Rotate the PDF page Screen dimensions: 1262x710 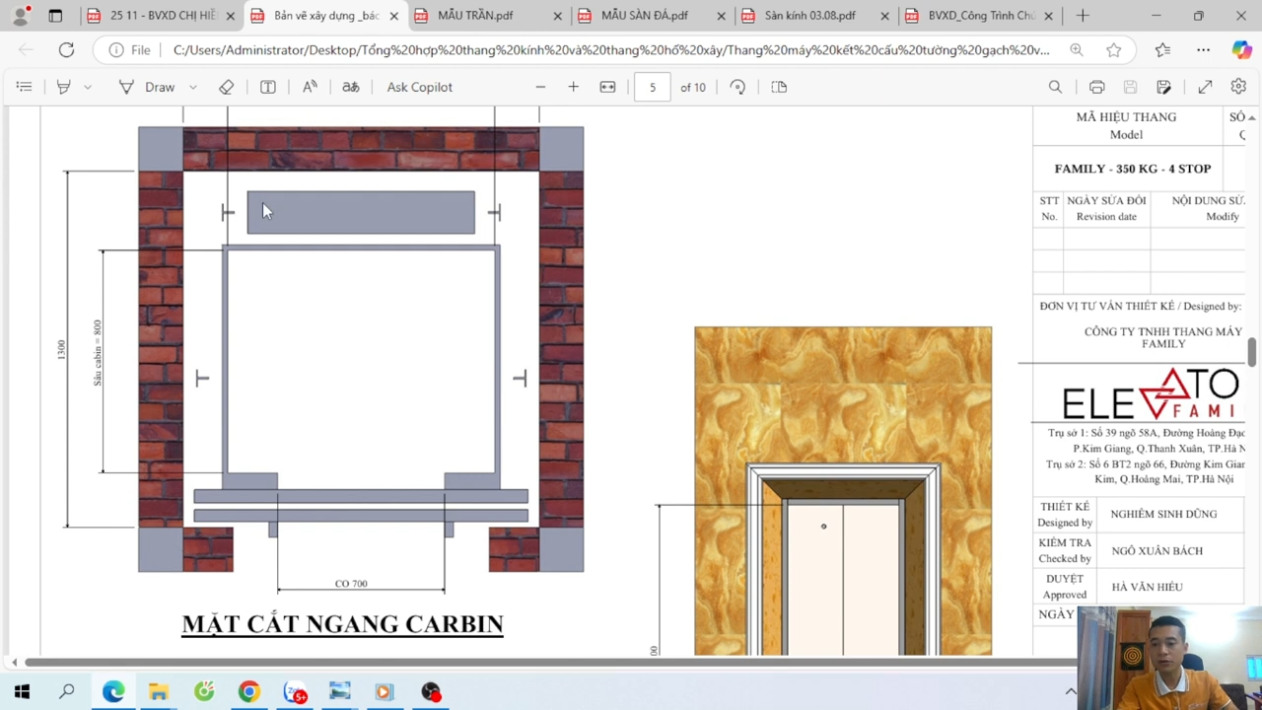point(737,87)
